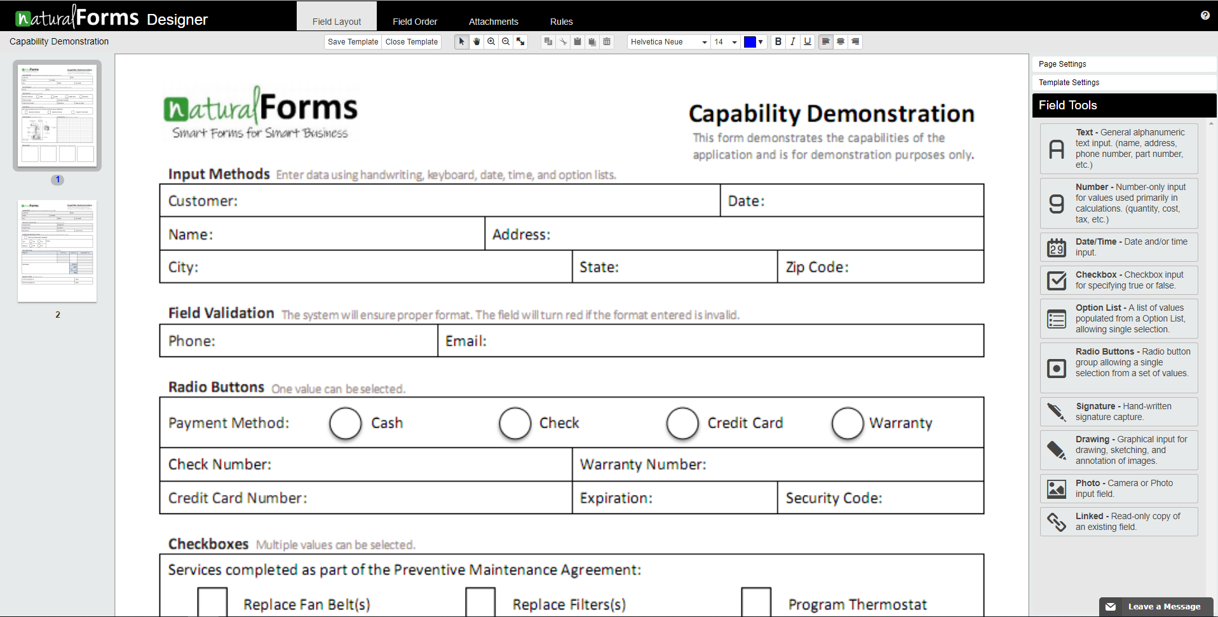Select the Radio Buttons field tool
The height and width of the screenshot is (617, 1218).
[1119, 368]
